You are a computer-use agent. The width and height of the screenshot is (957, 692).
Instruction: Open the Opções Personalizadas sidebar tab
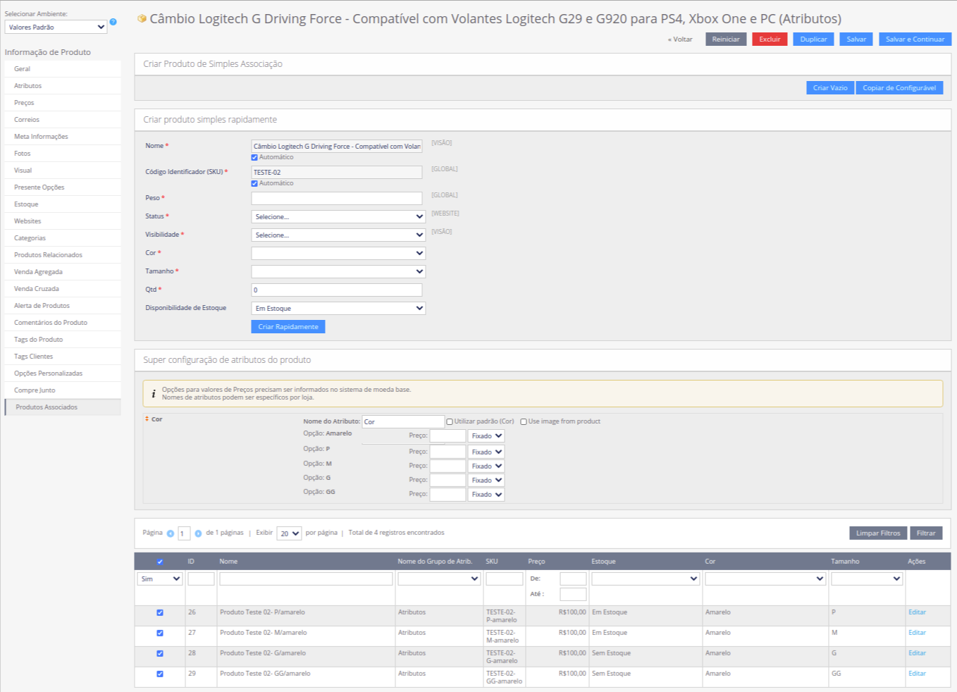pyautogui.click(x=63, y=373)
